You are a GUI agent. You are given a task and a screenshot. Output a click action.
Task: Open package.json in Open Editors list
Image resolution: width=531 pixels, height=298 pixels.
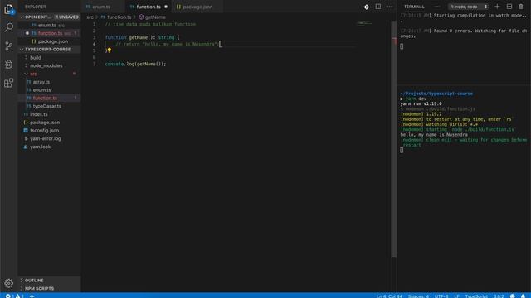(49, 41)
